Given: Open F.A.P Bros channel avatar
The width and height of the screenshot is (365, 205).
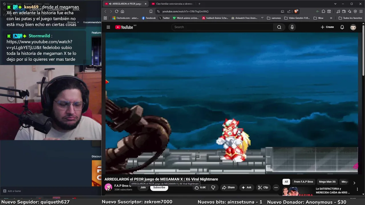Looking at the screenshot, I should point(108,187).
